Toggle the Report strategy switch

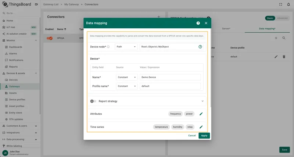(x=93, y=101)
